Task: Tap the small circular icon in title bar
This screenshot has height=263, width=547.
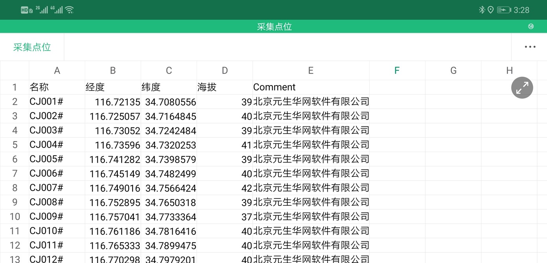Action: click(x=531, y=26)
